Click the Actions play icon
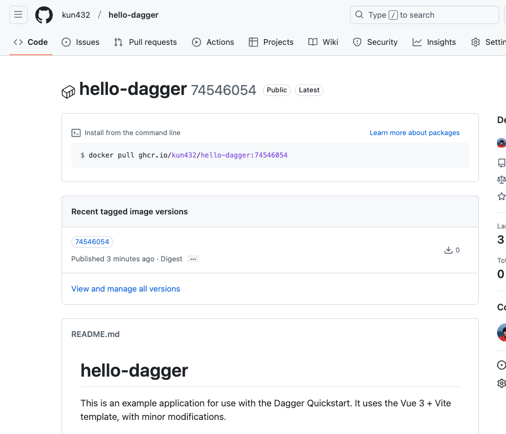506x434 pixels. (197, 42)
